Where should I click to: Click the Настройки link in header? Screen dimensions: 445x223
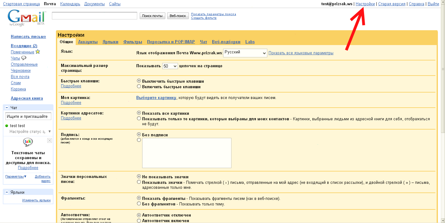(365, 4)
